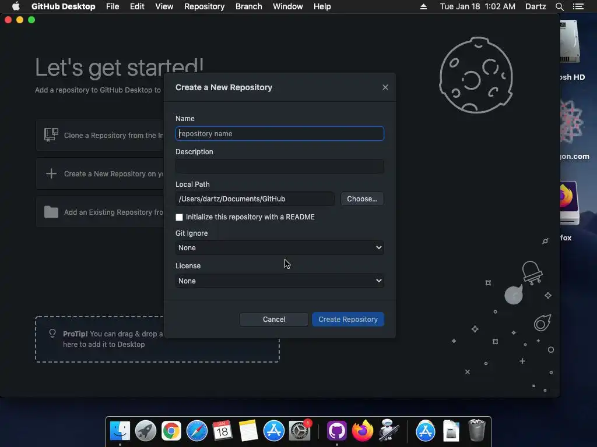Open Notes app in the dock
This screenshot has width=597, height=447.
248,431
